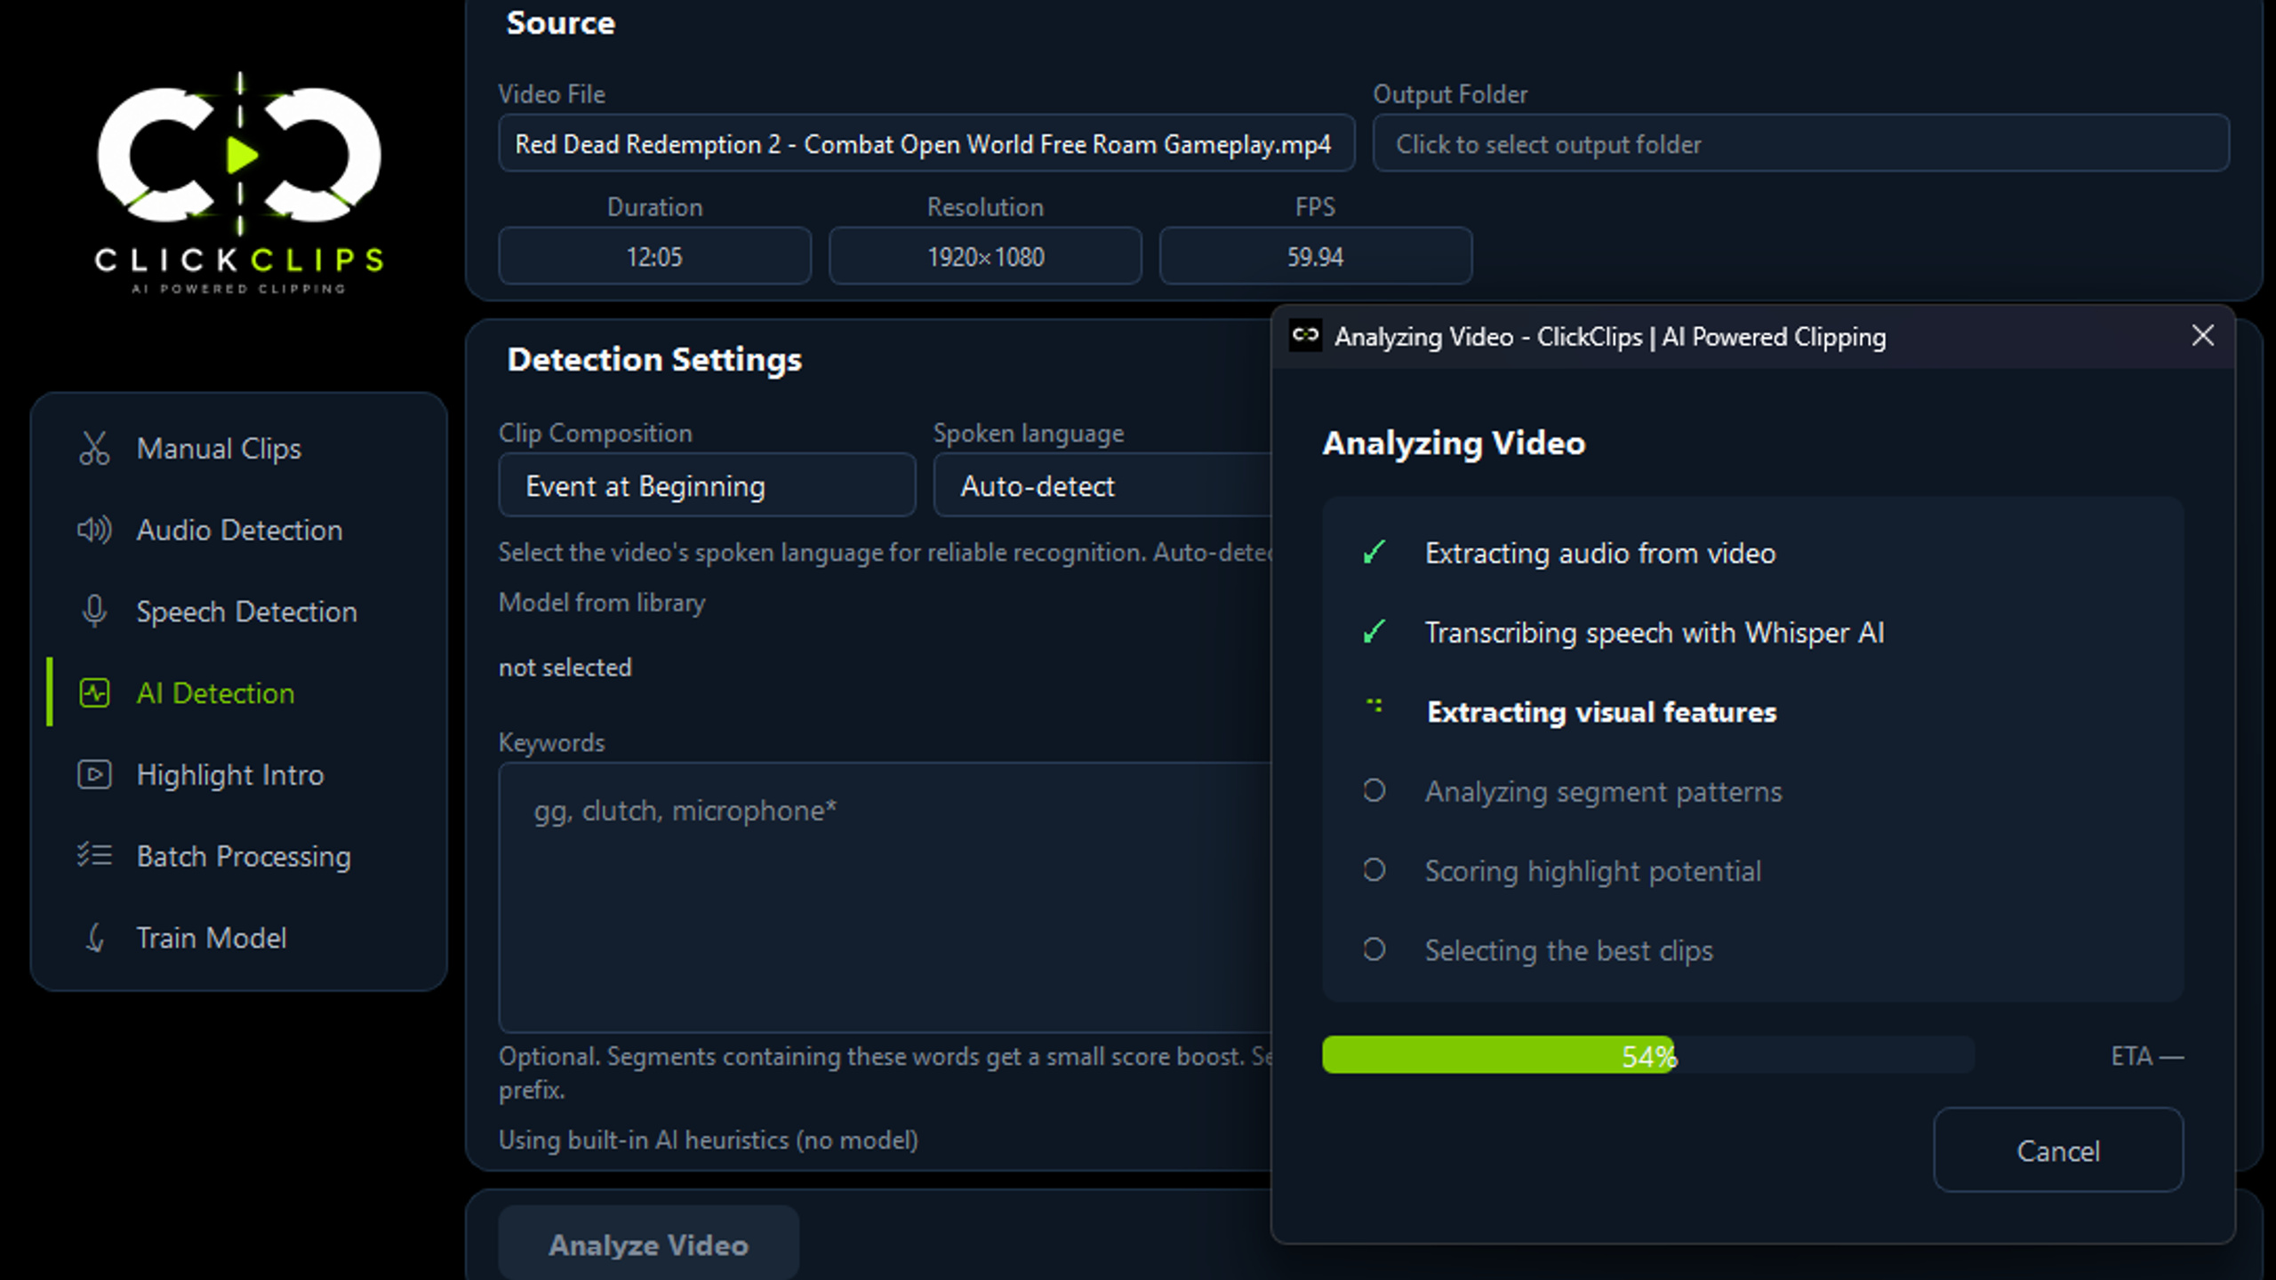Click the Batch Processing checklist icon

(94, 856)
